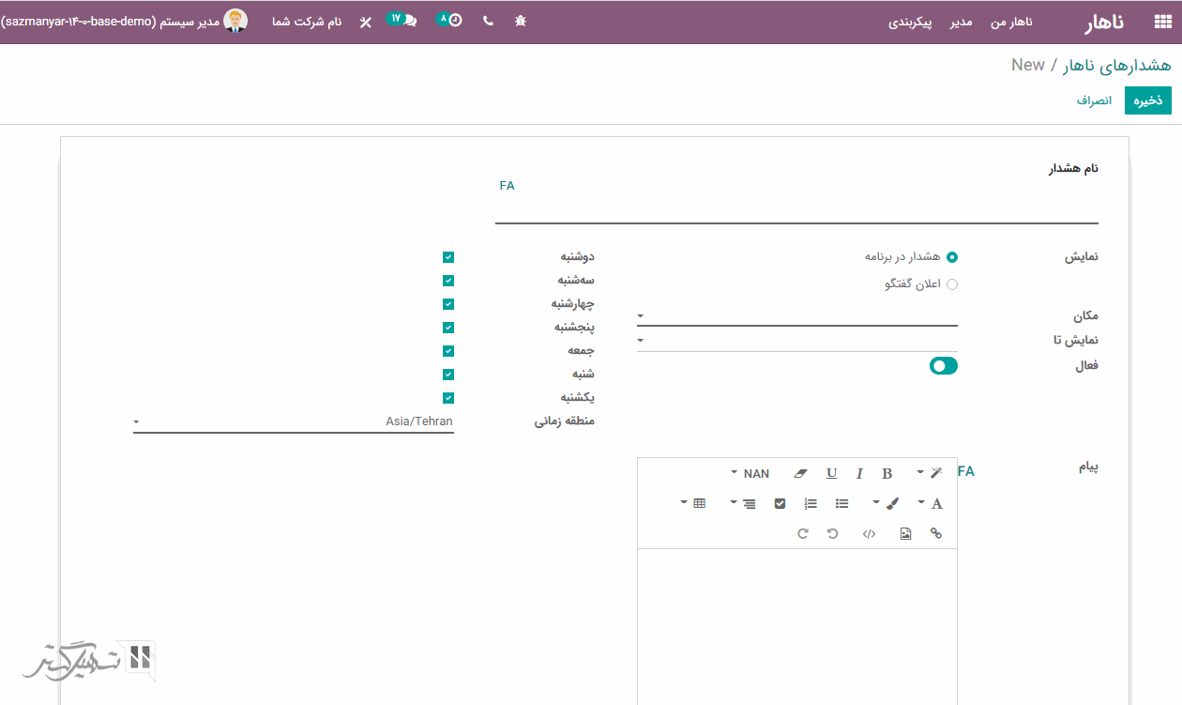Open the ناهار من menu
Screen dimensions: 1182x705
pyautogui.click(x=1012, y=23)
